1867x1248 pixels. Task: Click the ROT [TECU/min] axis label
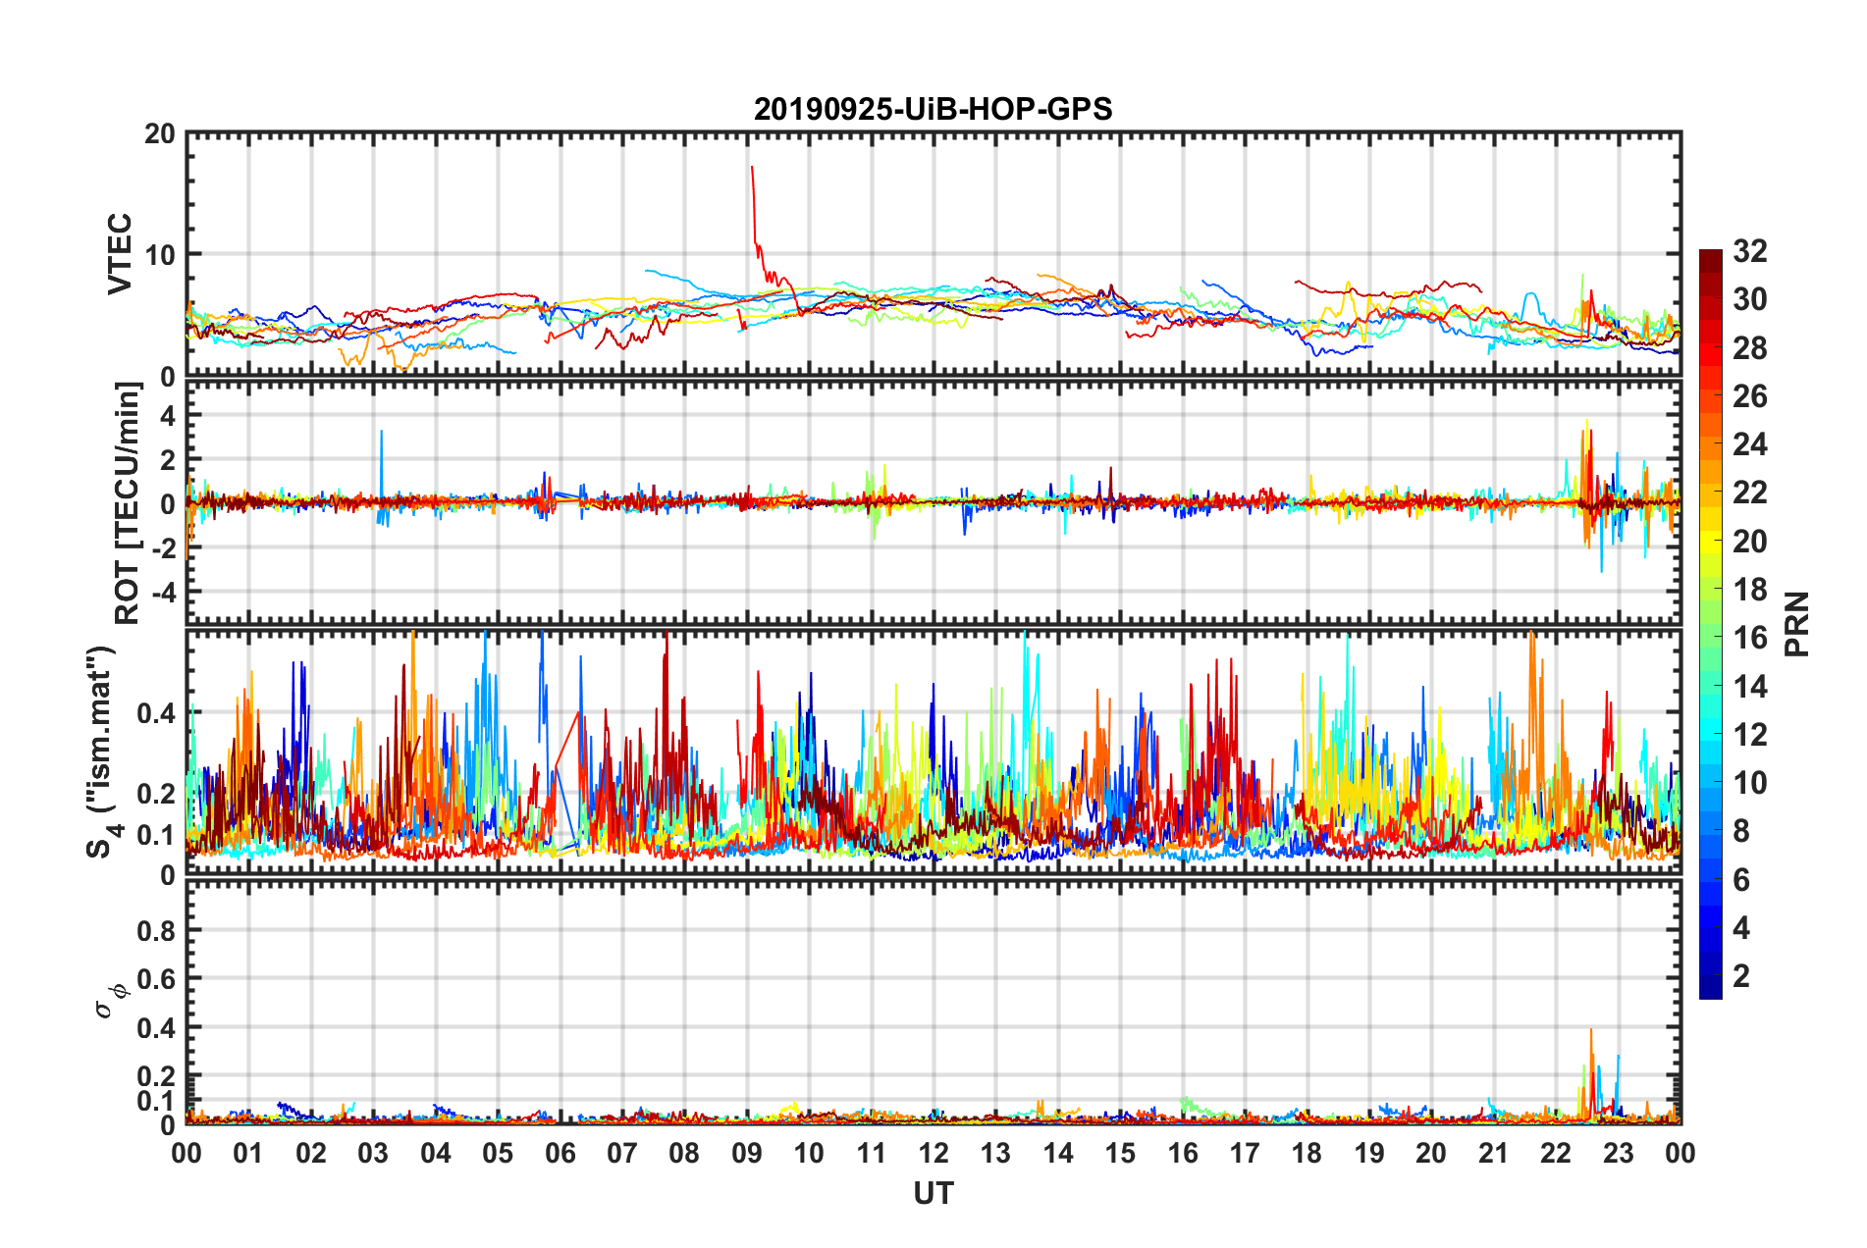128,503
